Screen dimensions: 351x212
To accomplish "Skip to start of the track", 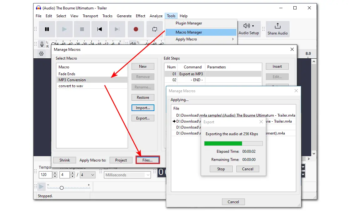I will click(100, 29).
